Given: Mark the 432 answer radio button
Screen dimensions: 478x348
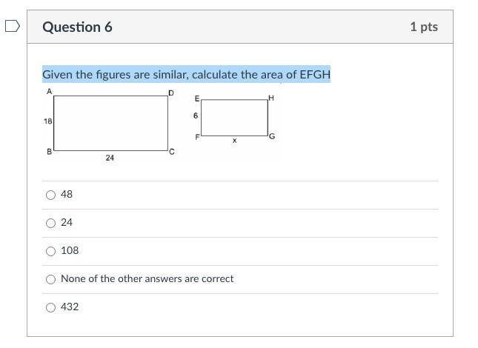Looking at the screenshot, I should tap(50, 307).
